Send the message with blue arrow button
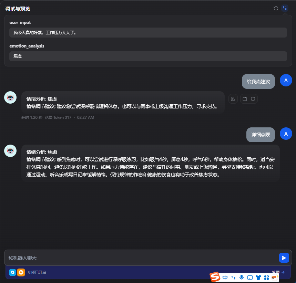 click(x=284, y=258)
